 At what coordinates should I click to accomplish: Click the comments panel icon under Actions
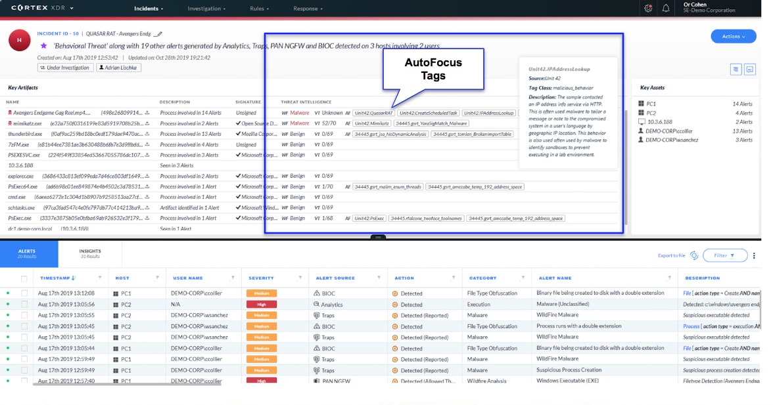pyautogui.click(x=750, y=70)
